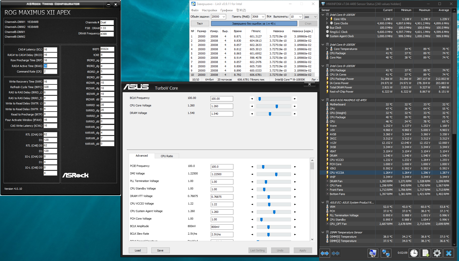Click the collapse layout arrows icon in HWiNFO

[336, 253]
